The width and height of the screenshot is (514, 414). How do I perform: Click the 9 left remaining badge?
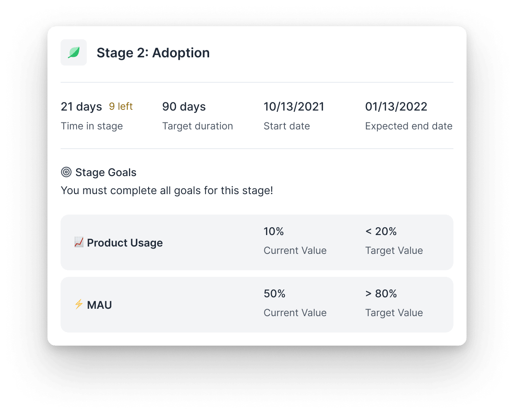click(121, 106)
